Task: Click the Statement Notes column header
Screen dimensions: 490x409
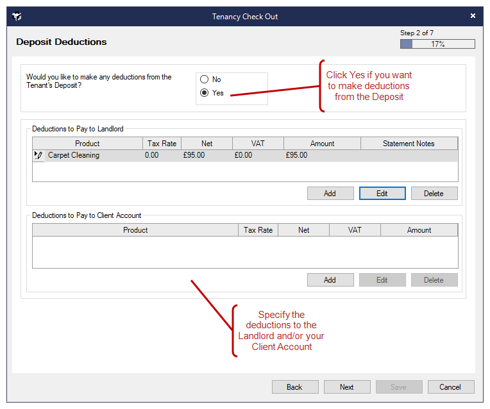Action: point(409,144)
